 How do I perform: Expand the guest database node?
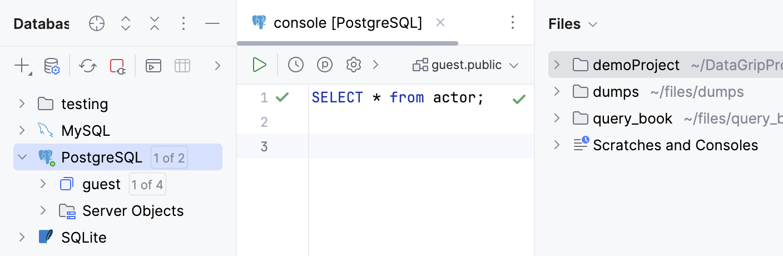pos(43,184)
